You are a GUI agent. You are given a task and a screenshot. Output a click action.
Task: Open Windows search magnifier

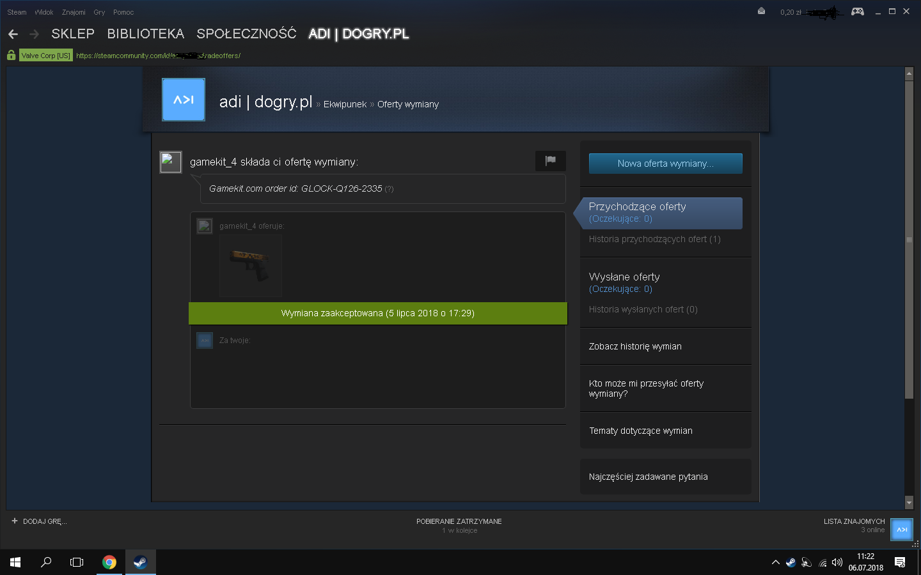[x=46, y=562]
